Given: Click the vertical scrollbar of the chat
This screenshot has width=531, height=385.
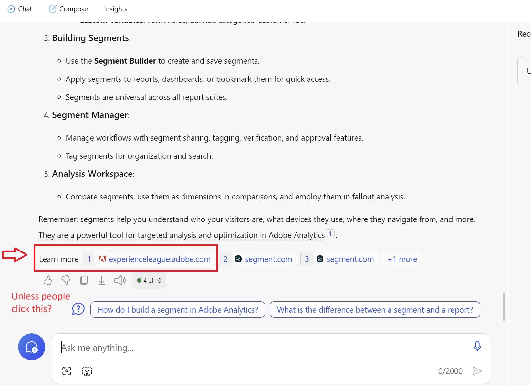Looking at the screenshot, I should tap(504, 307).
